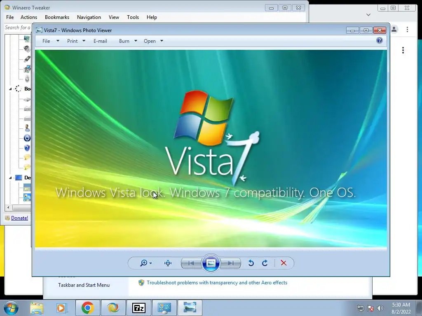Image resolution: width=422 pixels, height=316 pixels.
Task: Open Windows Explorer from the taskbar
Action: coord(37,308)
